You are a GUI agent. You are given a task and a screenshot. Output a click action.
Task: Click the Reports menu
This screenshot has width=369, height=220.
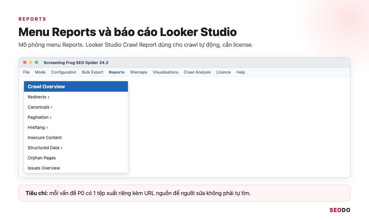click(117, 72)
